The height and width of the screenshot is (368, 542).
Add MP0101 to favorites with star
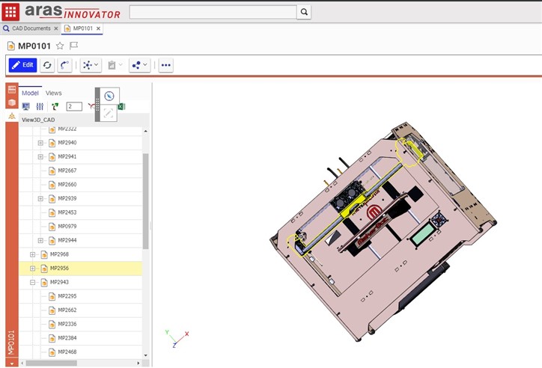(60, 46)
